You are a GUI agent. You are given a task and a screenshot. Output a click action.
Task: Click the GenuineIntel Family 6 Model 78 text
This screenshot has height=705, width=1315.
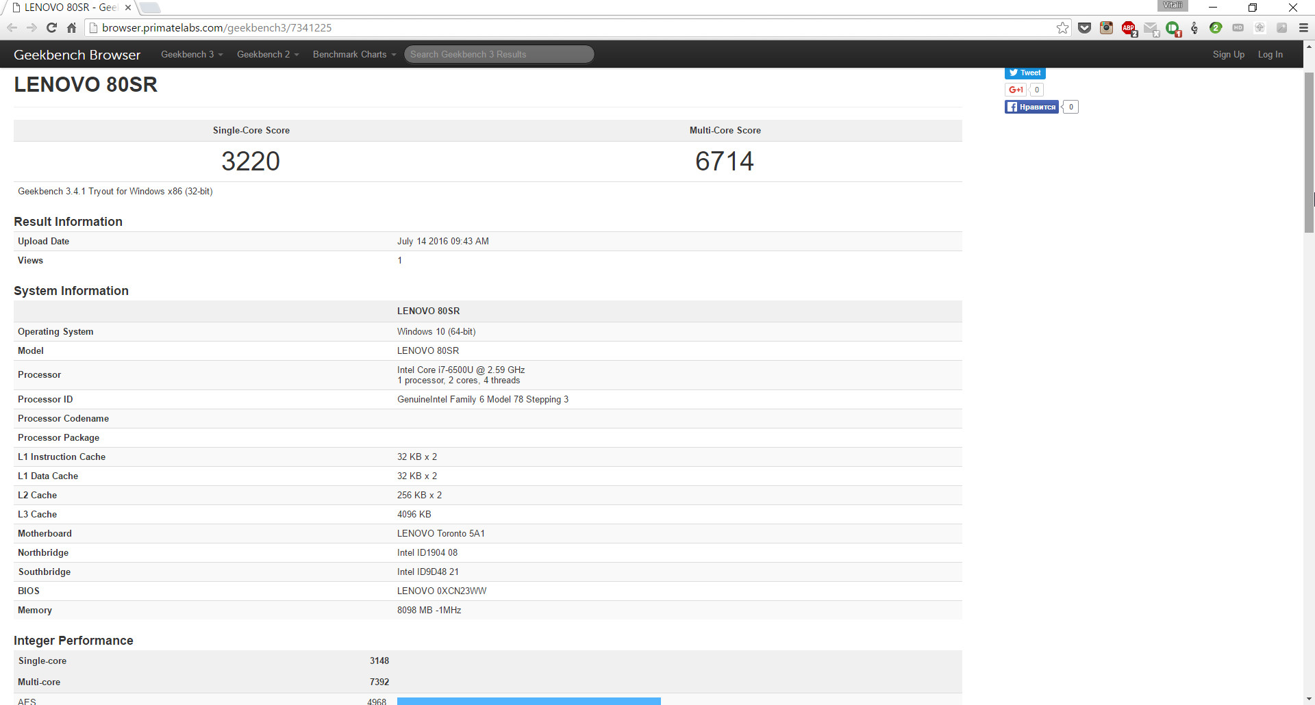pos(482,400)
